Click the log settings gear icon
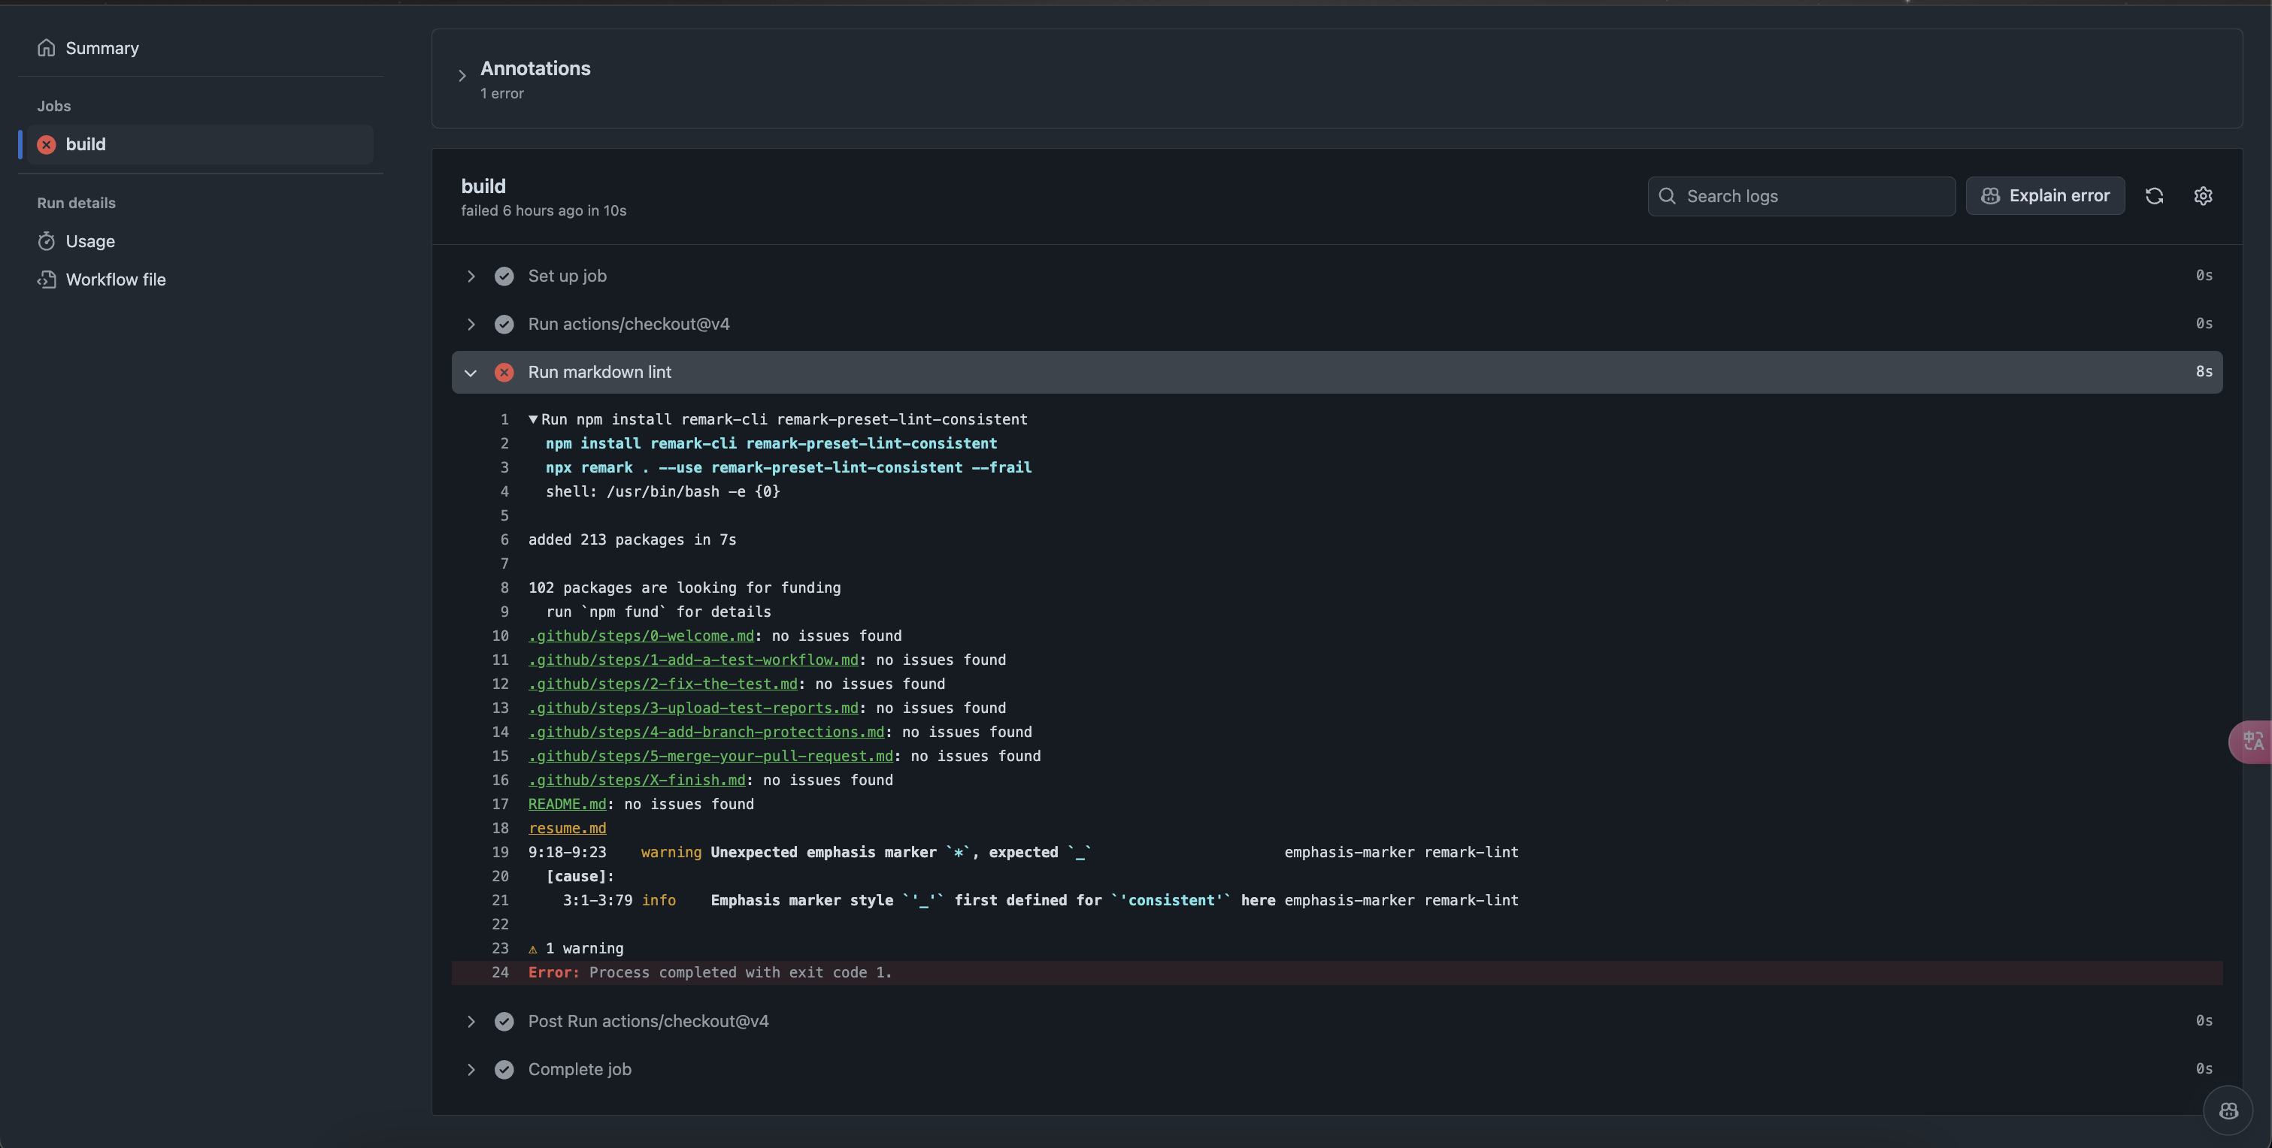 tap(2202, 196)
